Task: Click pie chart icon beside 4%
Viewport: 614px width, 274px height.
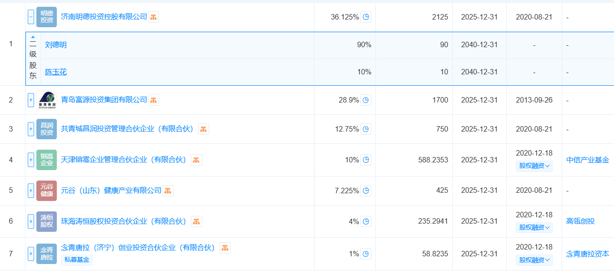Action: click(366, 221)
